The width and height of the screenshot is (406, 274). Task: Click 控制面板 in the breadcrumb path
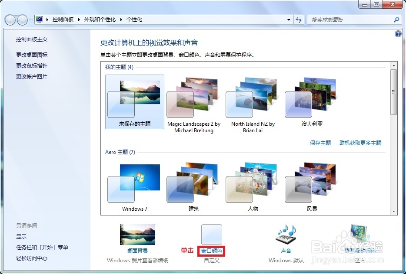point(63,20)
